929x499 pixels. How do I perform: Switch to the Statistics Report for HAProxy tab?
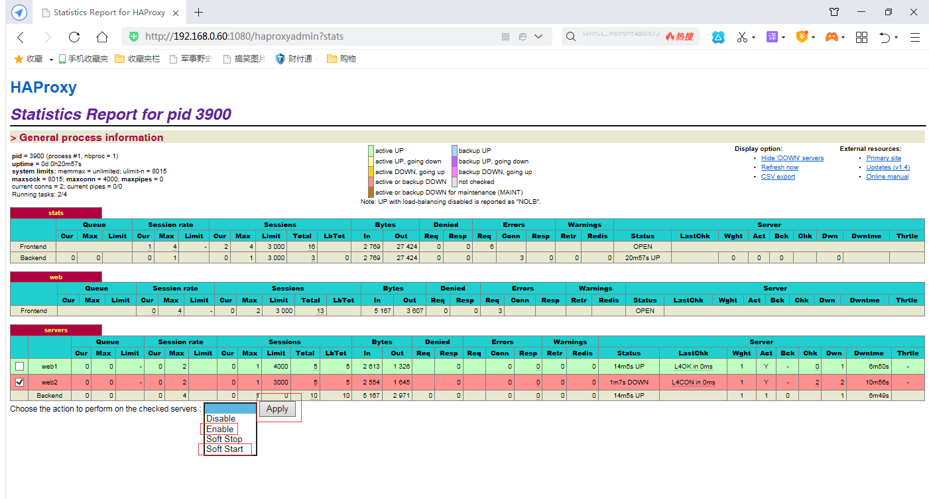coord(109,13)
